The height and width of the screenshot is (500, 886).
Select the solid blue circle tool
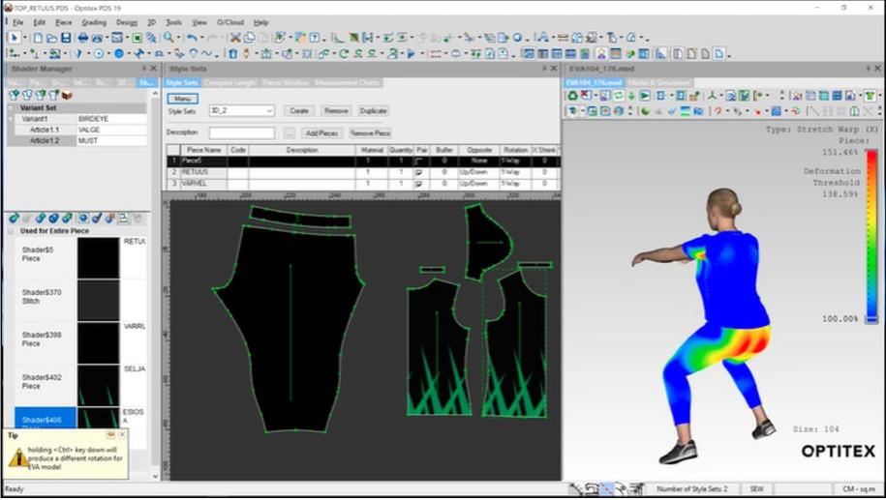(119, 54)
